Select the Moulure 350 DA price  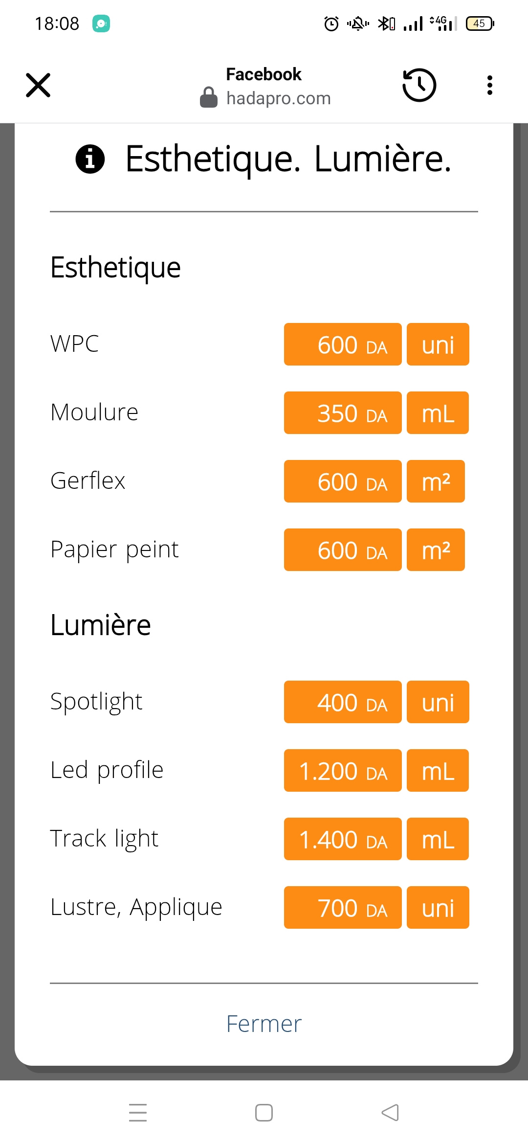point(343,413)
